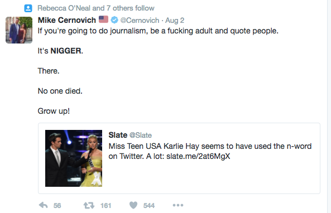Image resolution: width=331 pixels, height=213 pixels.
Task: Open the Aug 2 timestamp permalink
Action: point(175,20)
